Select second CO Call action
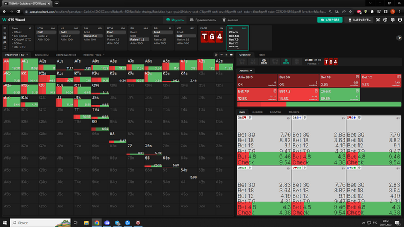This screenshot has height=227, width=404. click(186, 36)
